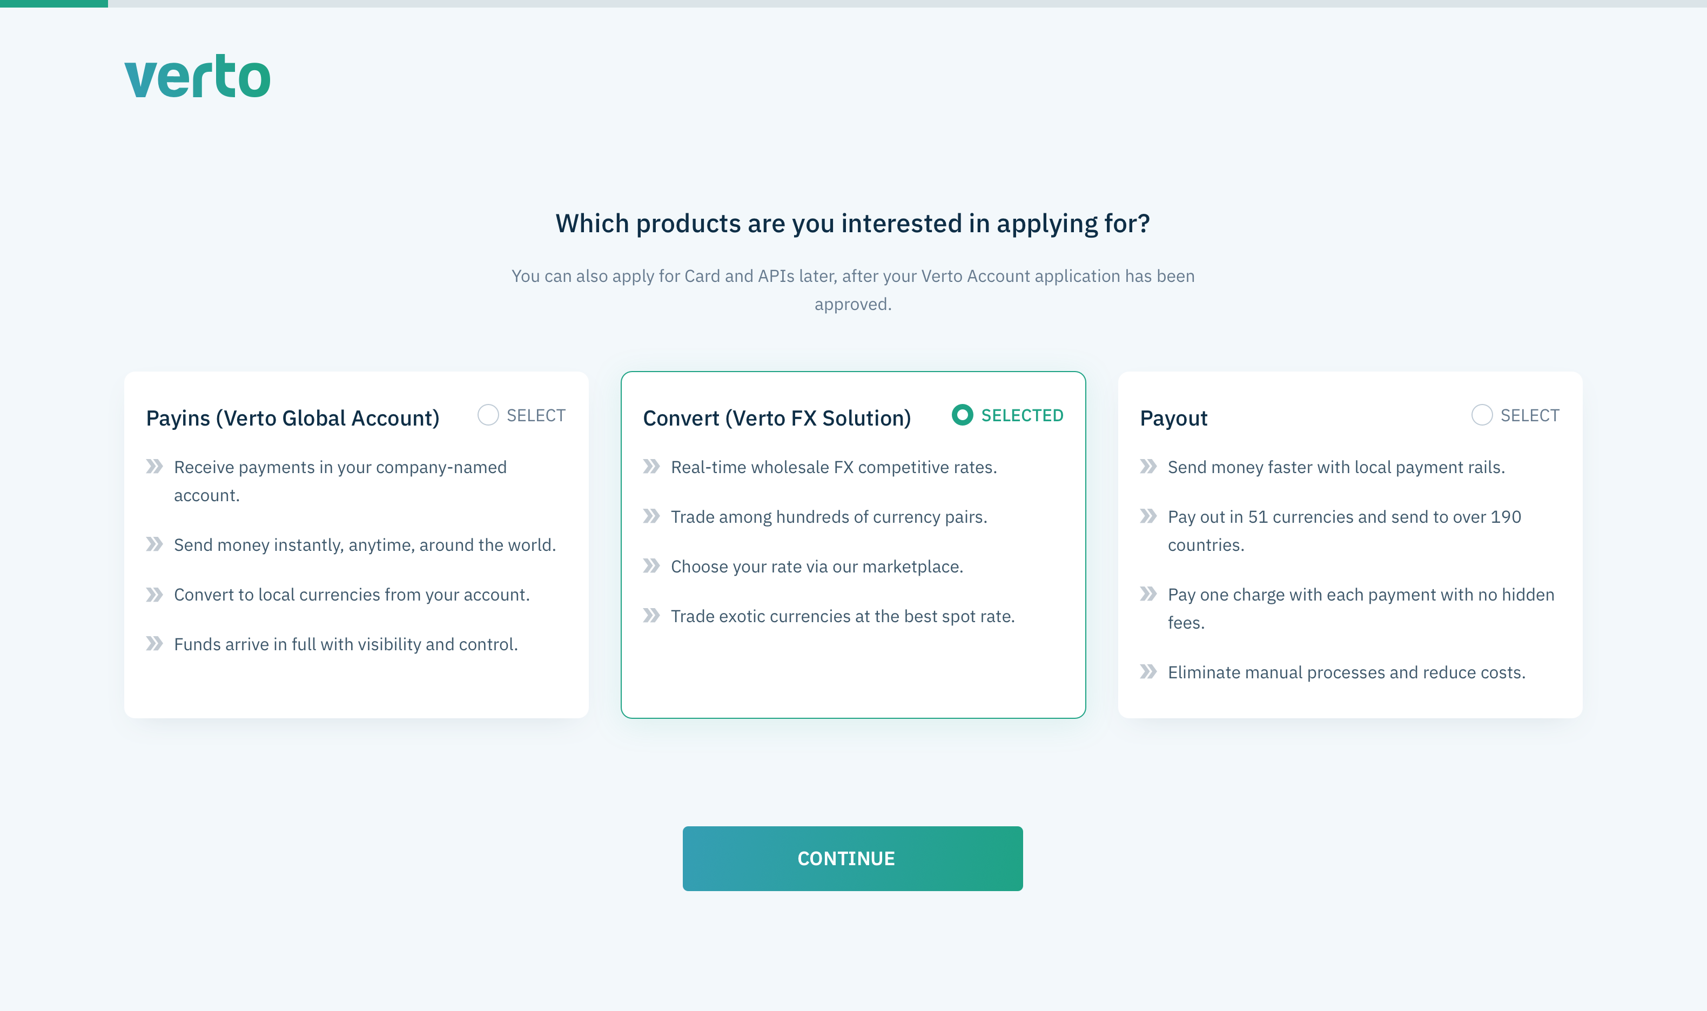Click chevron icon beside 'Send money faster'

(1148, 467)
